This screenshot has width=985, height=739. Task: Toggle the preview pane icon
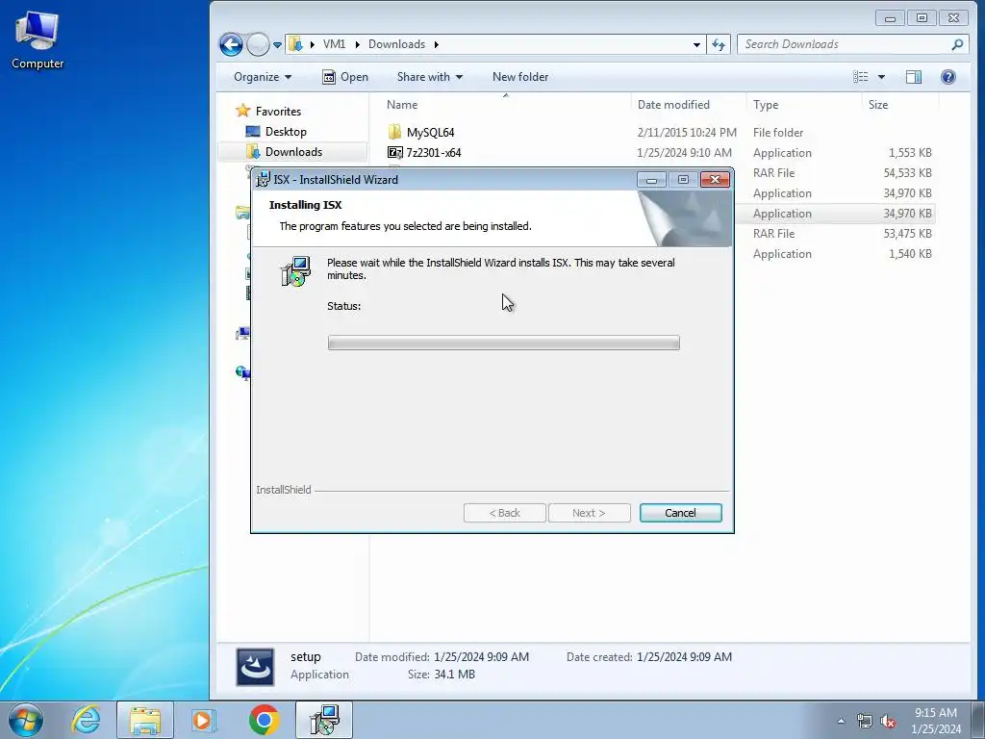point(914,77)
